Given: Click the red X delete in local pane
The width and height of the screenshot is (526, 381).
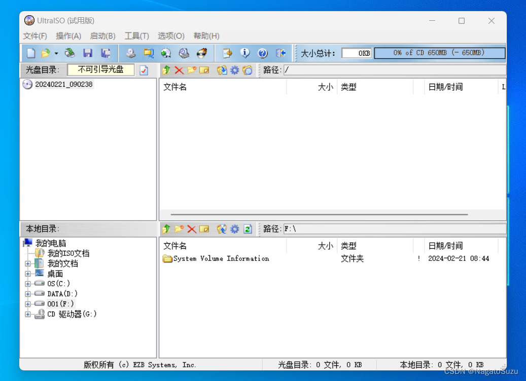Looking at the screenshot, I should click(x=192, y=229).
